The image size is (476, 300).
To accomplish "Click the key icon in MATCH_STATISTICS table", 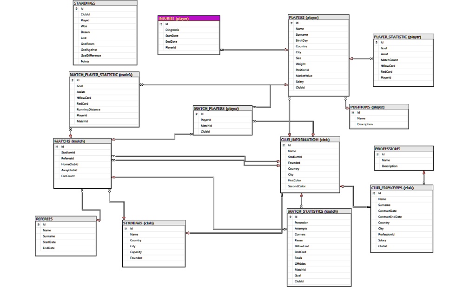I will 290,217.
